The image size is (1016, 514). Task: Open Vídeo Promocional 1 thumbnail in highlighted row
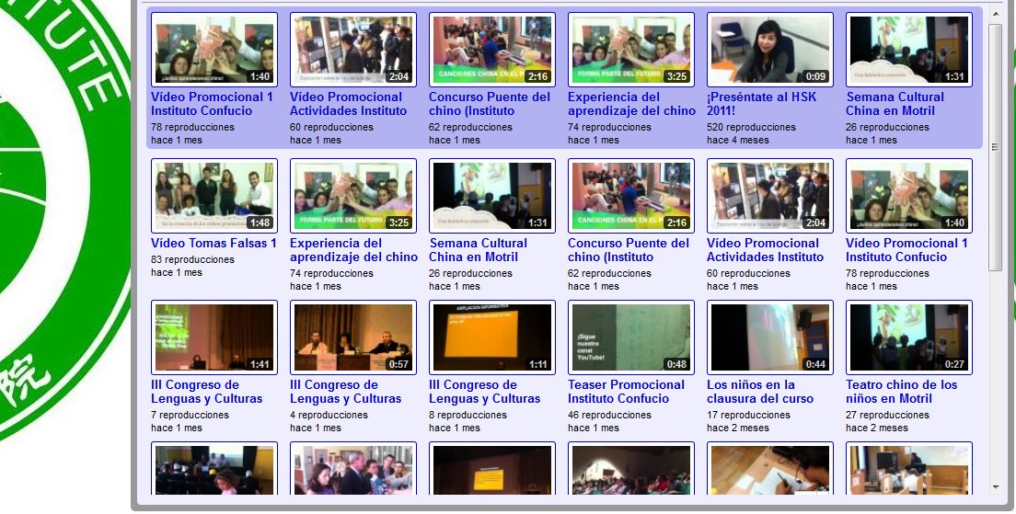[x=214, y=50]
